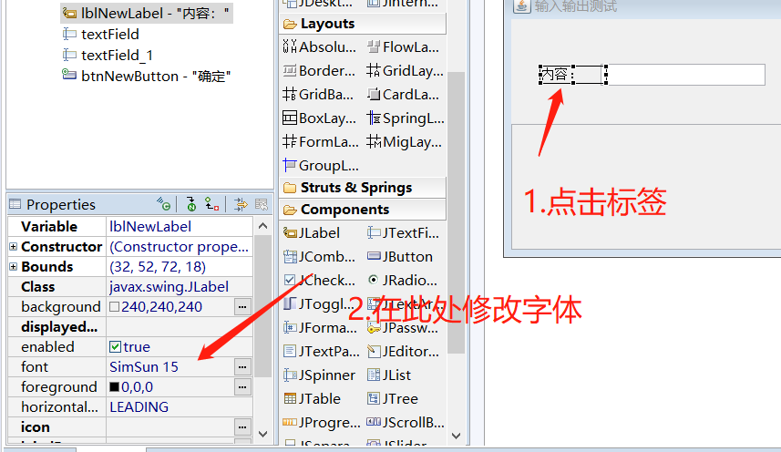Open background color ellipsis button
Screen dimensions: 781x452
click(x=242, y=306)
